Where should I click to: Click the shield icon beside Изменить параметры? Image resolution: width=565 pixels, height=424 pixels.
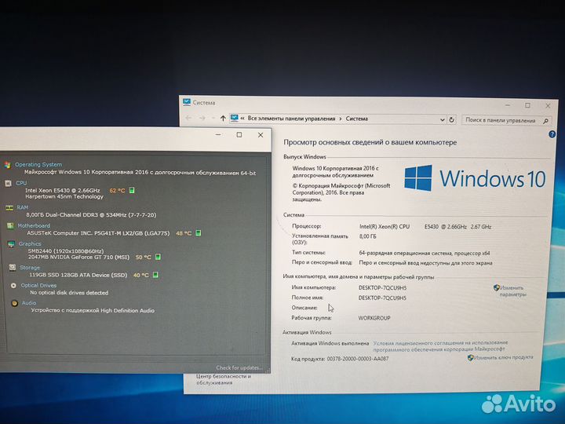(496, 287)
